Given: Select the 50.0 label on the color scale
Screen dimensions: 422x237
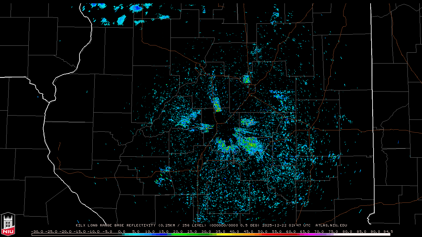Looking at the screenshot, I should (263, 231).
